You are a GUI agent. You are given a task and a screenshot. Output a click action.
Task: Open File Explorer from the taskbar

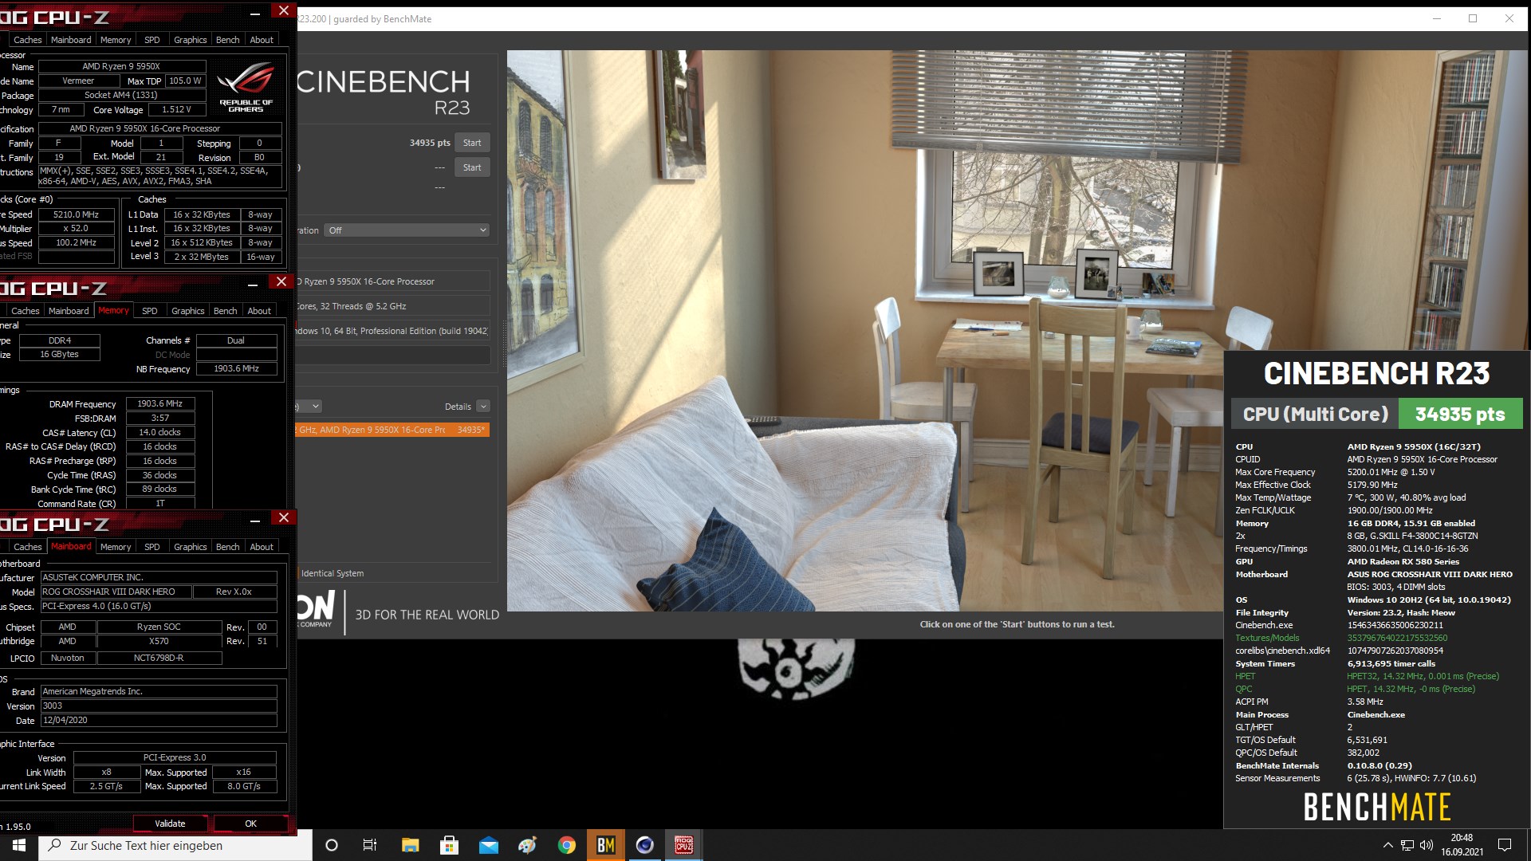408,845
